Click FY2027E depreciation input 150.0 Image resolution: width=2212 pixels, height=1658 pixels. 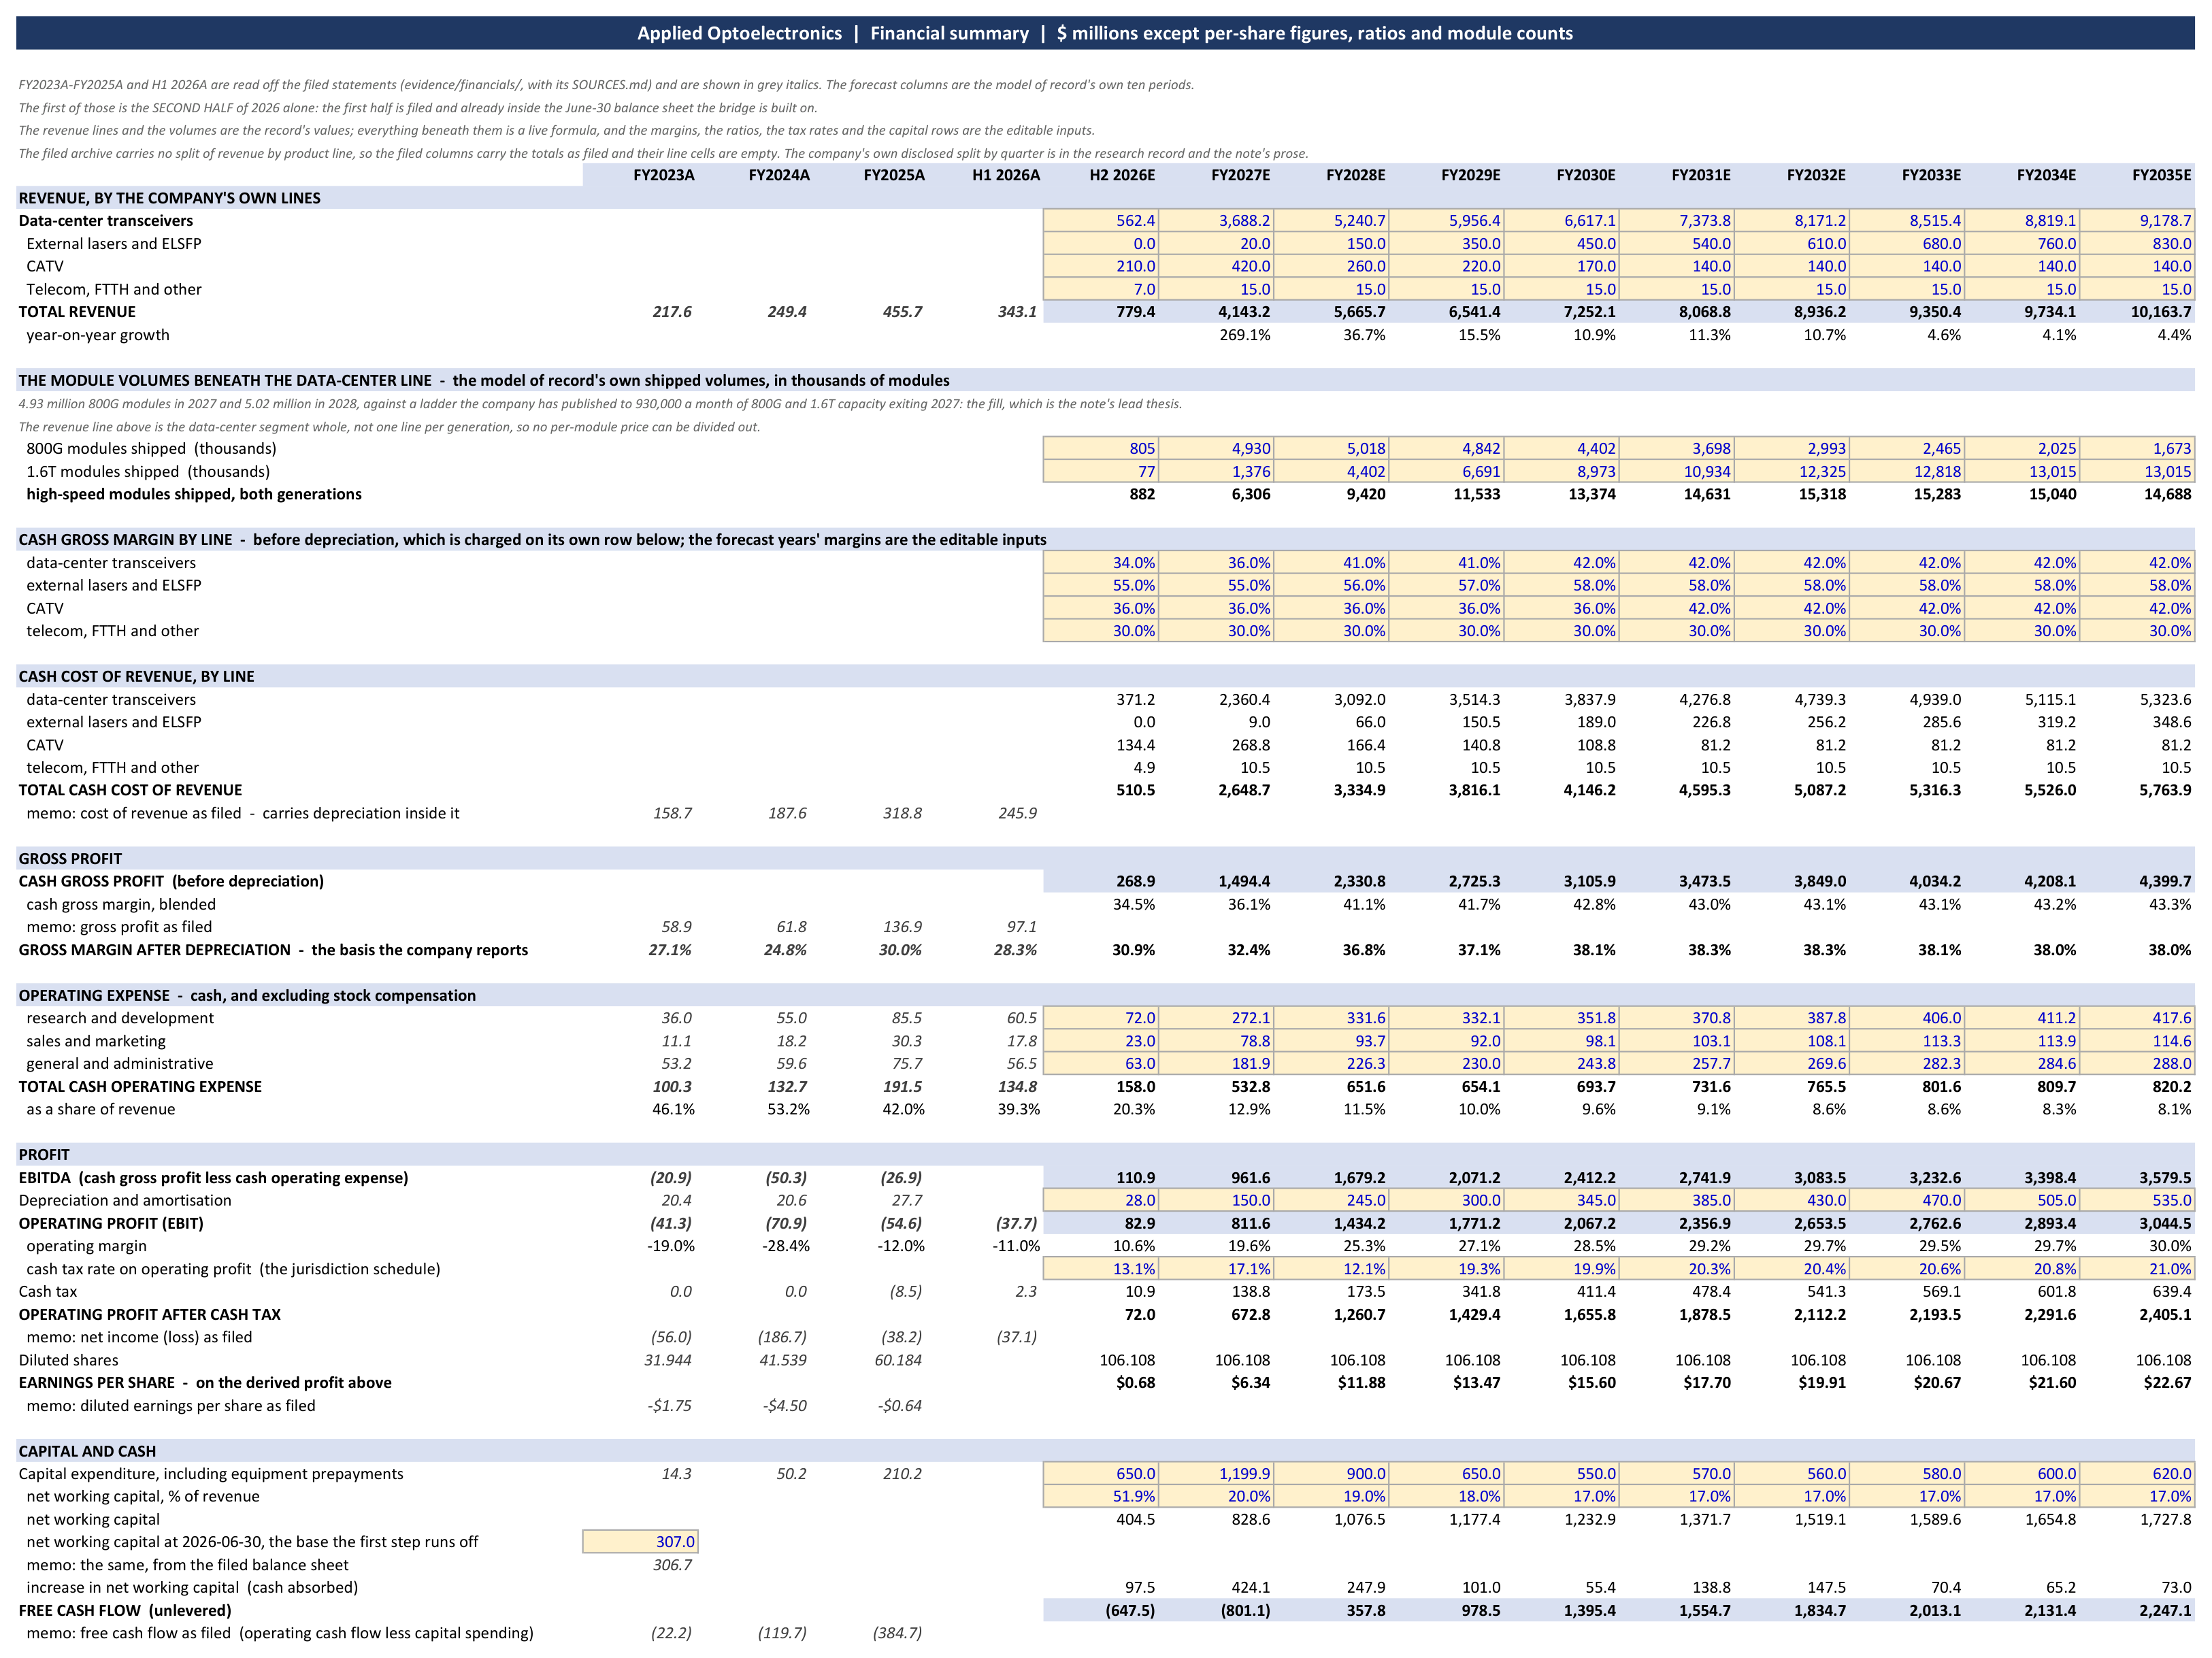tap(1216, 1200)
